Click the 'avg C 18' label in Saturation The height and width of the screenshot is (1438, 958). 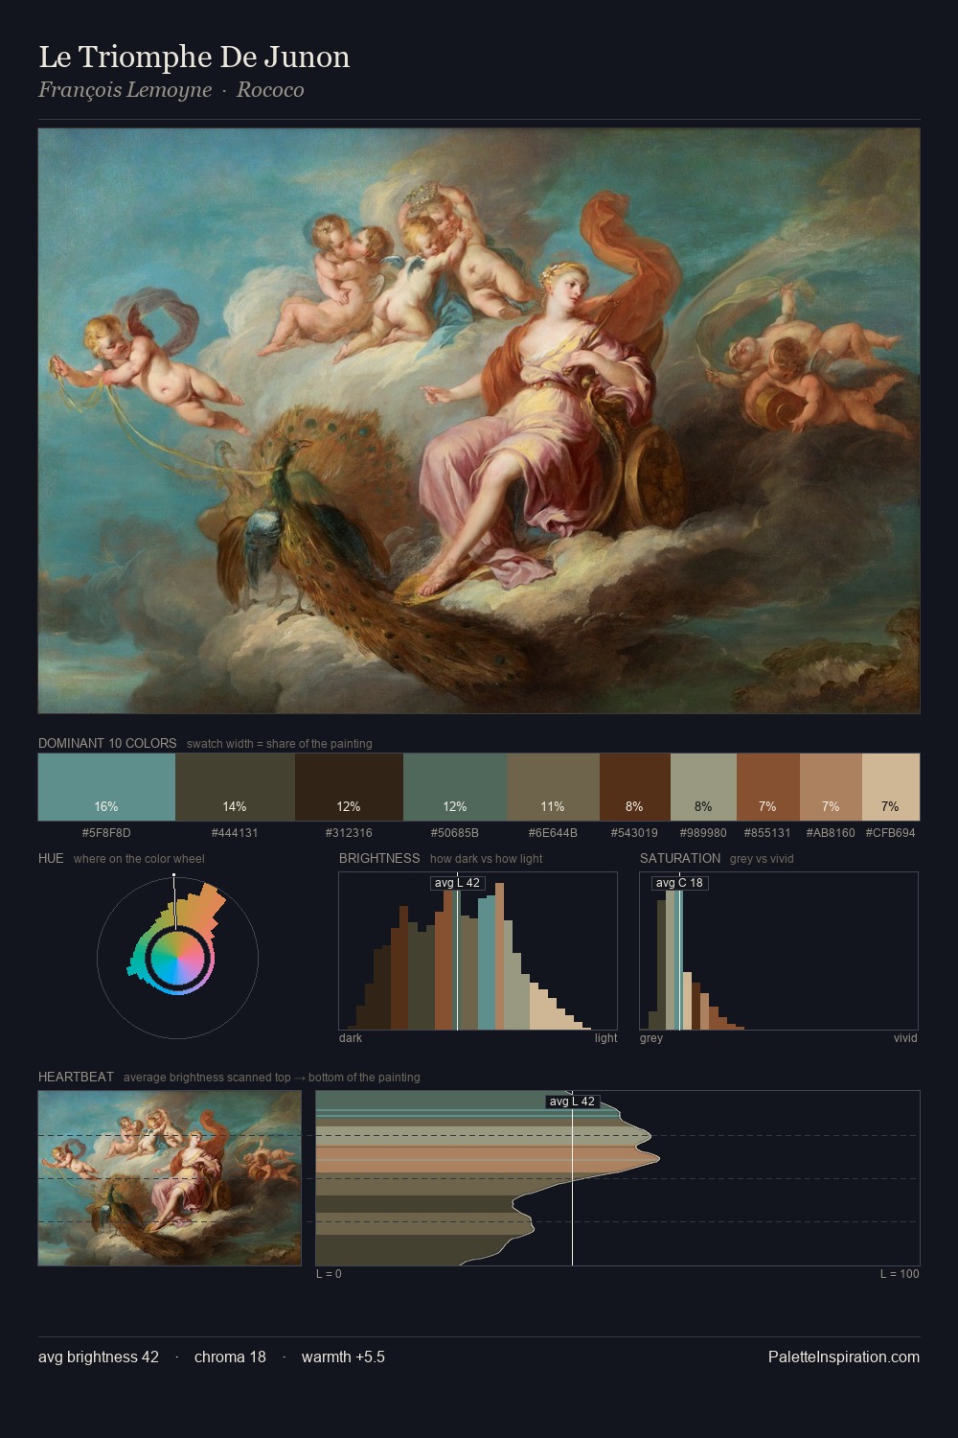pos(679,883)
